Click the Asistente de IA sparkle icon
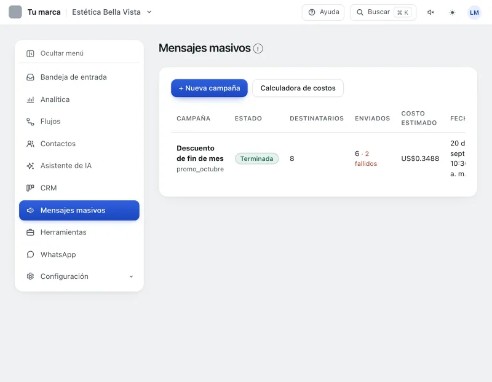Viewport: 492px width, 382px height. point(30,166)
